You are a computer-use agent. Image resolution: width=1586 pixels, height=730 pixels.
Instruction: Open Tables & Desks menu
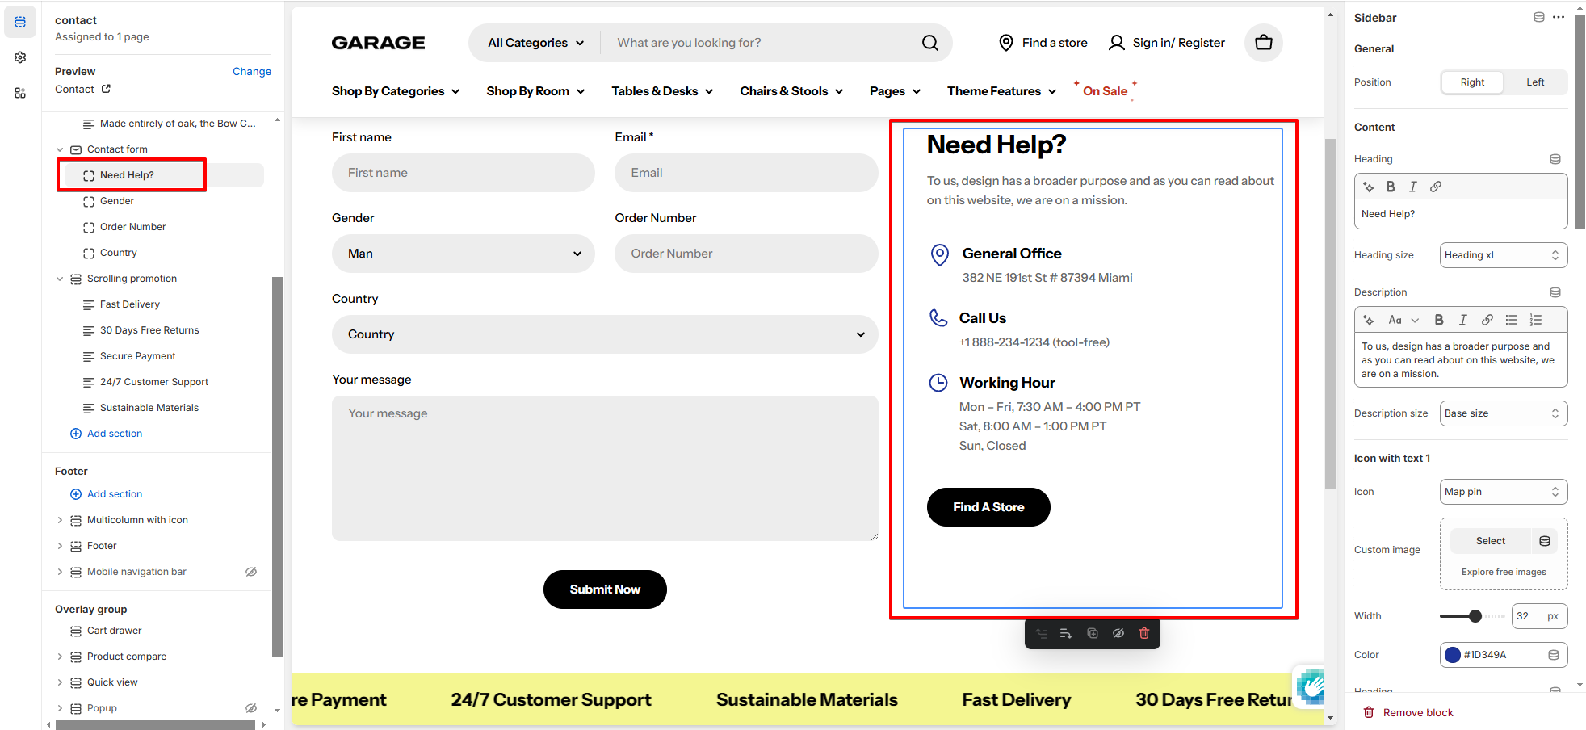662,91
